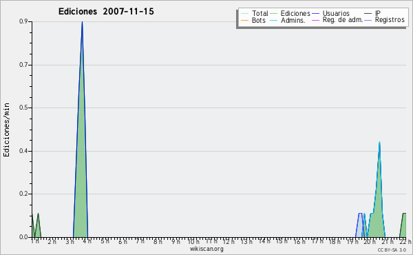Viewport: 413px width, 255px height.
Task: Click the 'Reg. de adm.' legend entry
Action: click(x=337, y=20)
